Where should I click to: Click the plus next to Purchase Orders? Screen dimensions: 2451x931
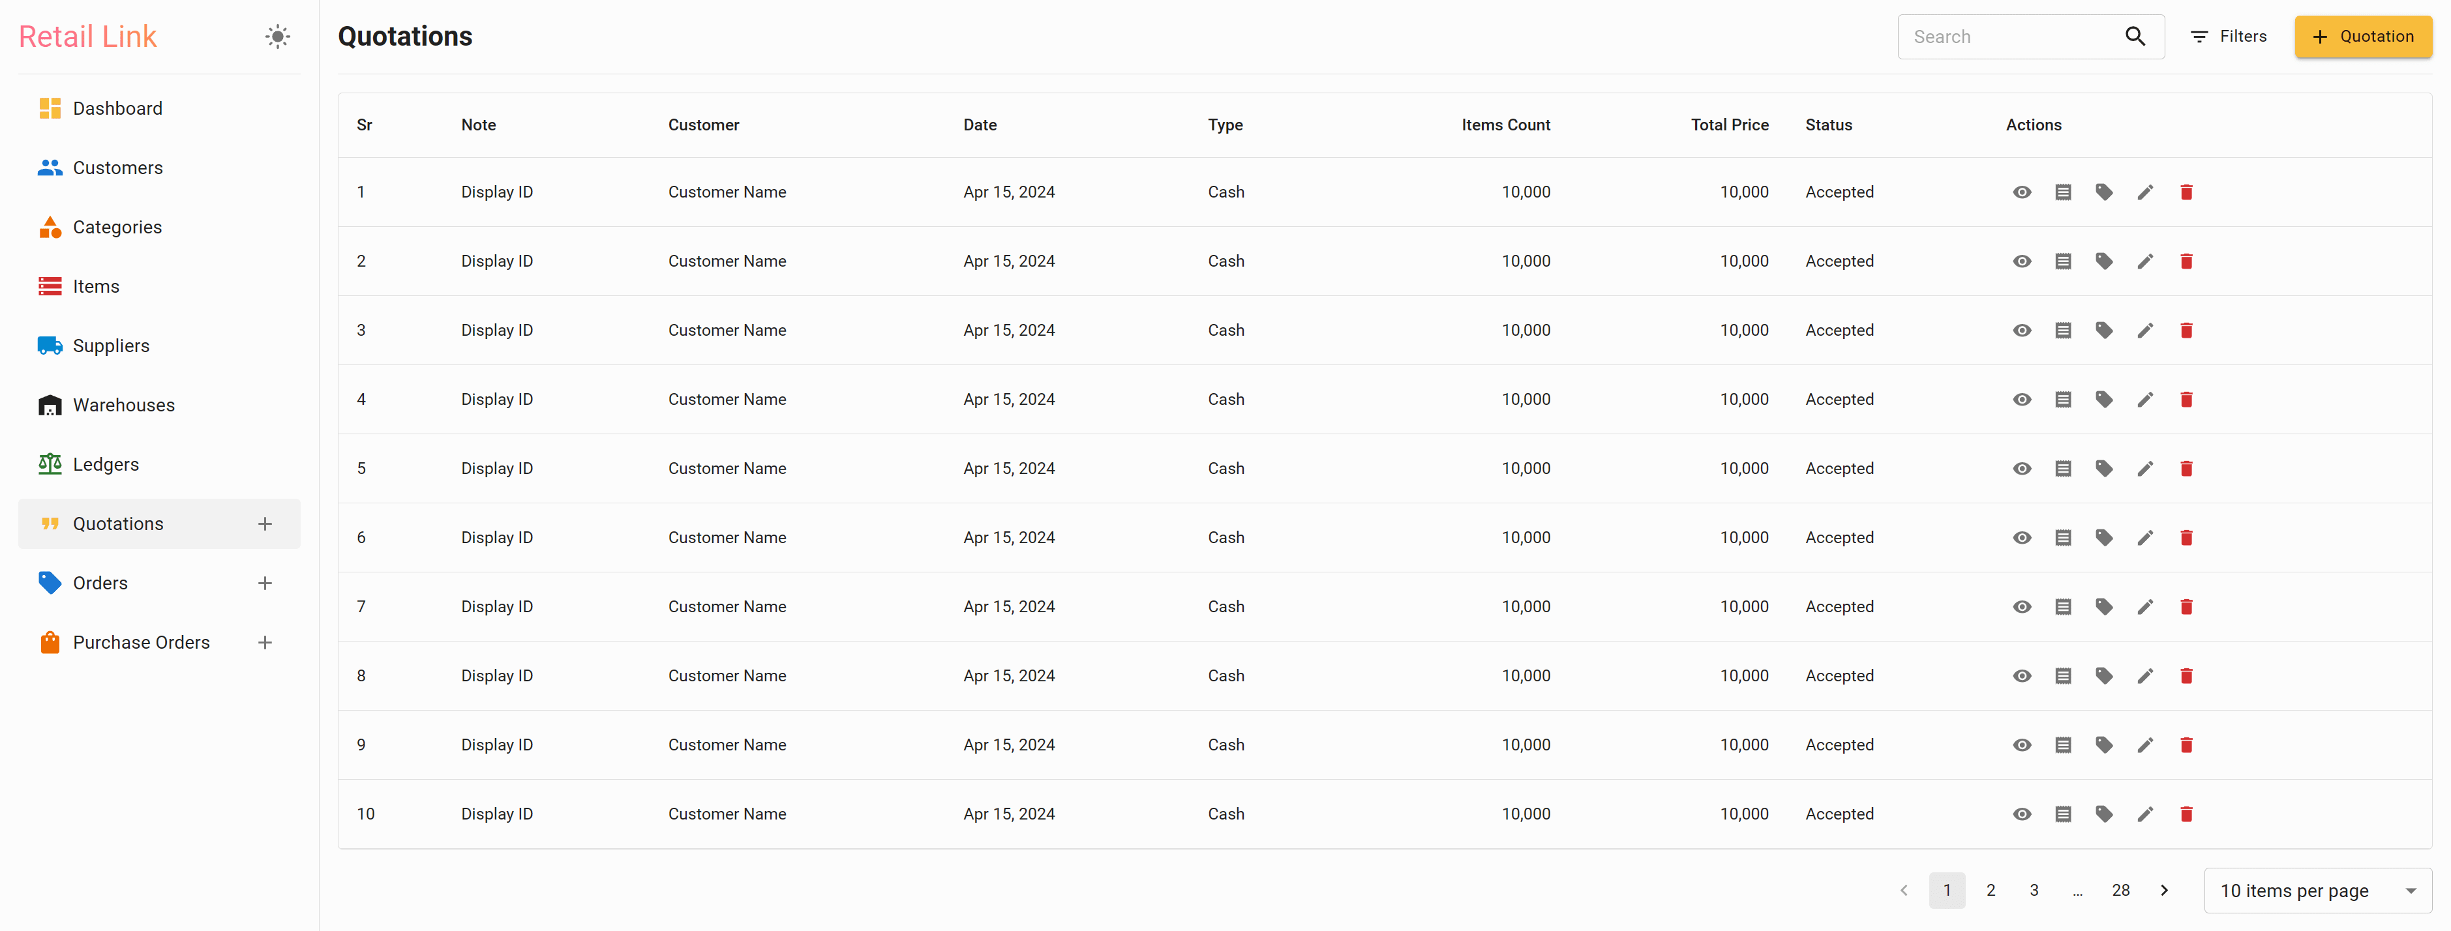pyautogui.click(x=265, y=642)
